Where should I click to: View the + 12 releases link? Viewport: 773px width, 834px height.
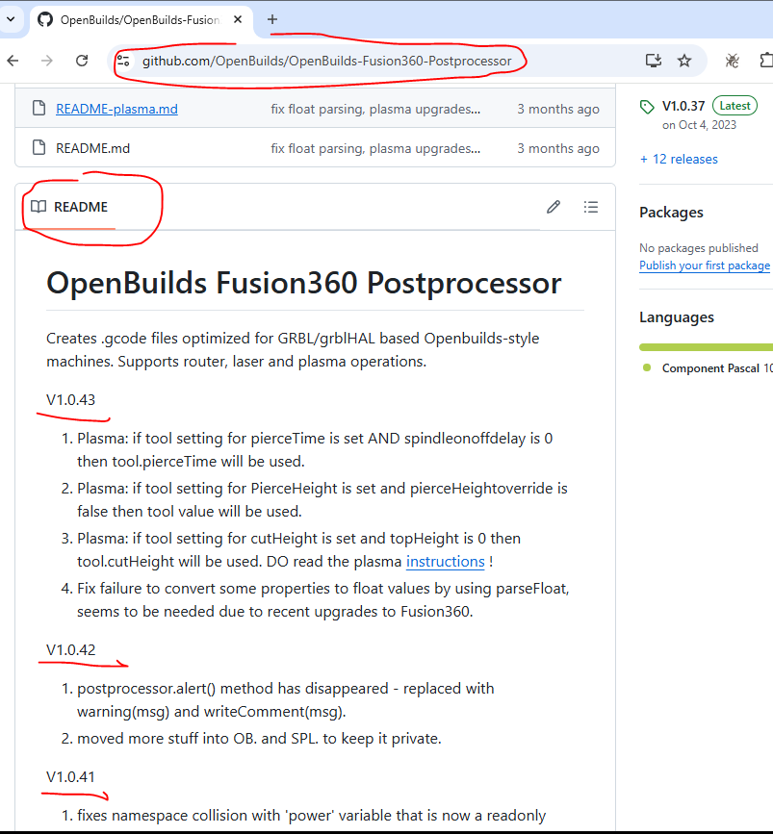(x=679, y=159)
